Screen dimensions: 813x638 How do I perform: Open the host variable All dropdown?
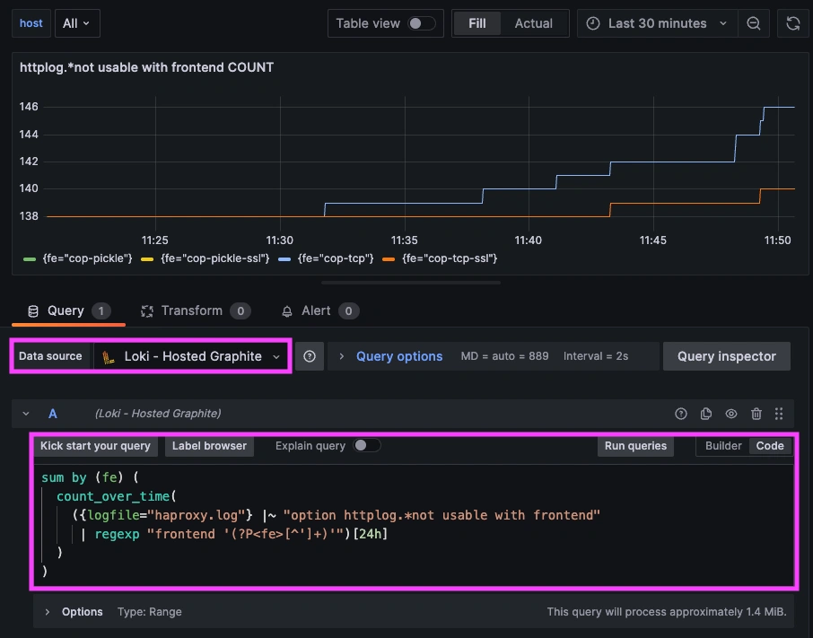pos(77,23)
